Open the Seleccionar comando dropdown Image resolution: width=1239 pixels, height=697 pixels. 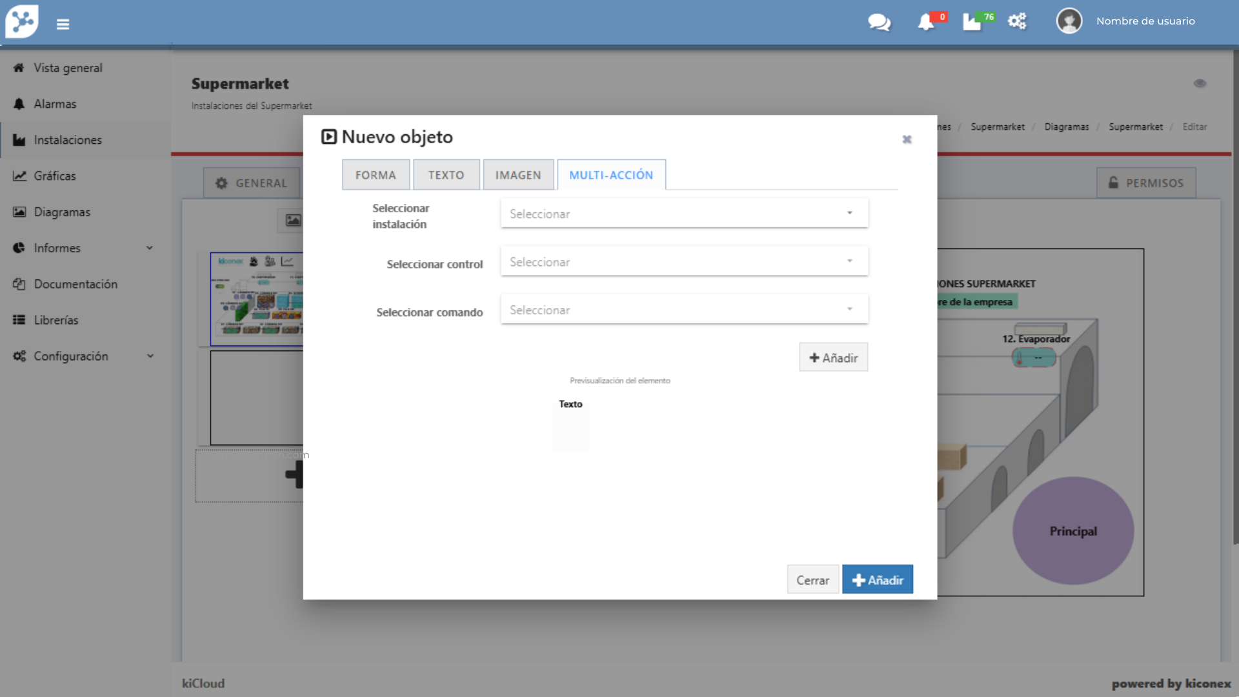pyautogui.click(x=684, y=310)
